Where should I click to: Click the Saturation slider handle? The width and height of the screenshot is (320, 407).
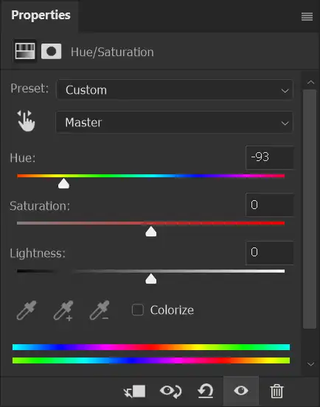pos(151,231)
